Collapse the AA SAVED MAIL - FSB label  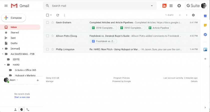(3, 54)
